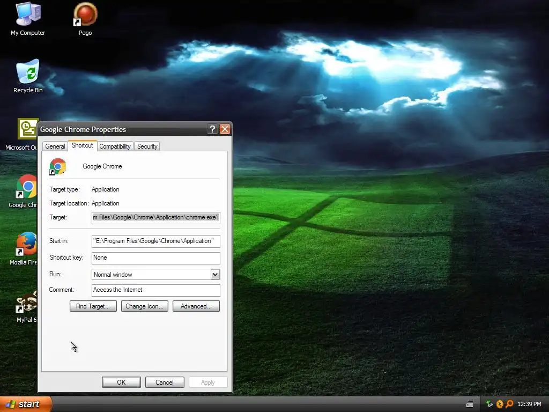Select the Mozilla Firefox desktop shortcut
Image resolution: width=549 pixels, height=412 pixels.
pos(23,248)
